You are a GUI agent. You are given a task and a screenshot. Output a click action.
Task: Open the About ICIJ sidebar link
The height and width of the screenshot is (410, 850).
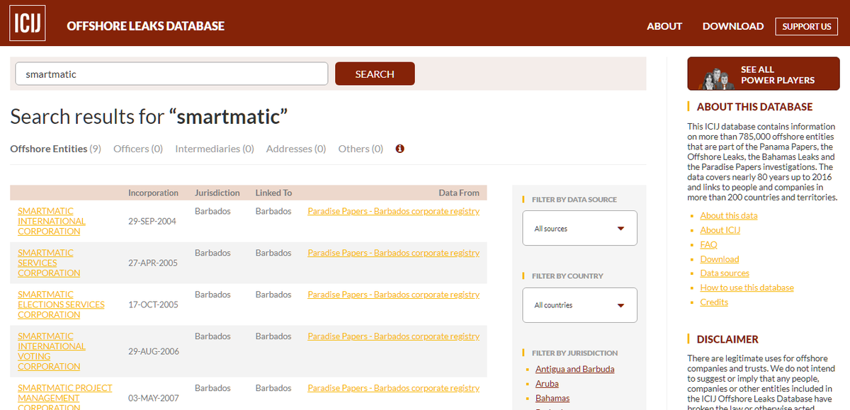click(x=720, y=230)
